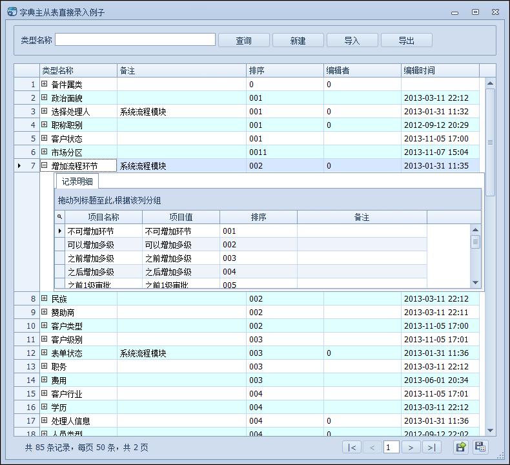Expand the 客户状态 row
The height and width of the screenshot is (465, 510).
[45, 138]
